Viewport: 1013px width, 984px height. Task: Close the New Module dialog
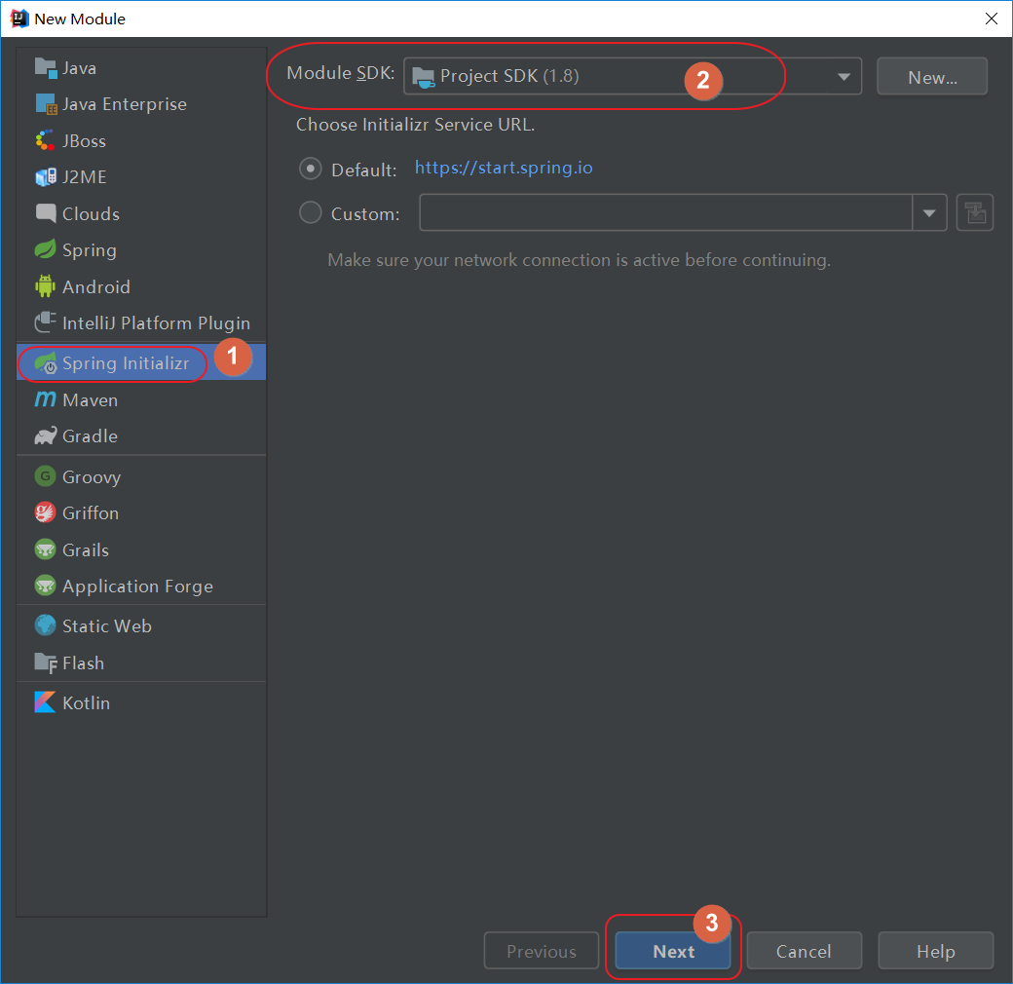[991, 19]
